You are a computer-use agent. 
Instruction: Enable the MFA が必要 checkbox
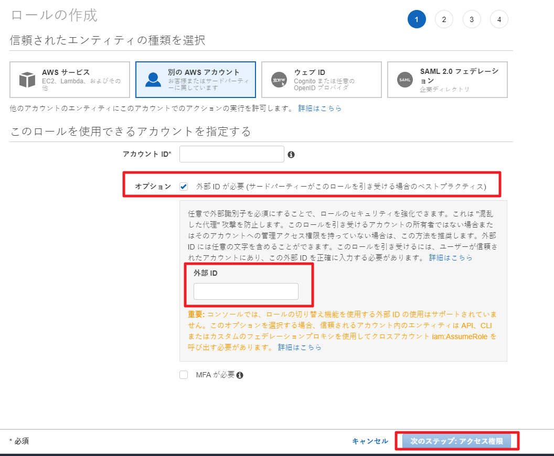coord(184,375)
